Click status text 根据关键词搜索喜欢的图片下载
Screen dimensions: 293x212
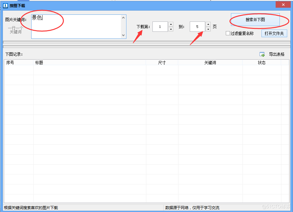click(x=31, y=208)
